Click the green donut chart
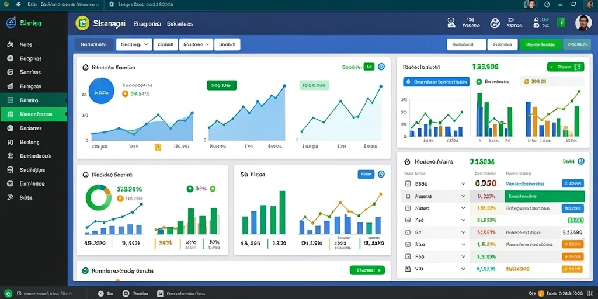The width and height of the screenshot is (598, 299). [98, 197]
